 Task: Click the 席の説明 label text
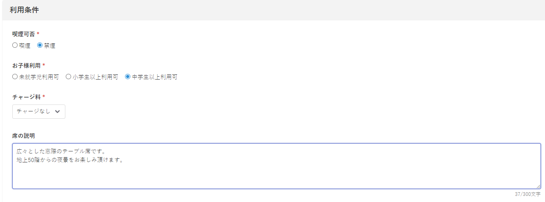tap(24, 135)
